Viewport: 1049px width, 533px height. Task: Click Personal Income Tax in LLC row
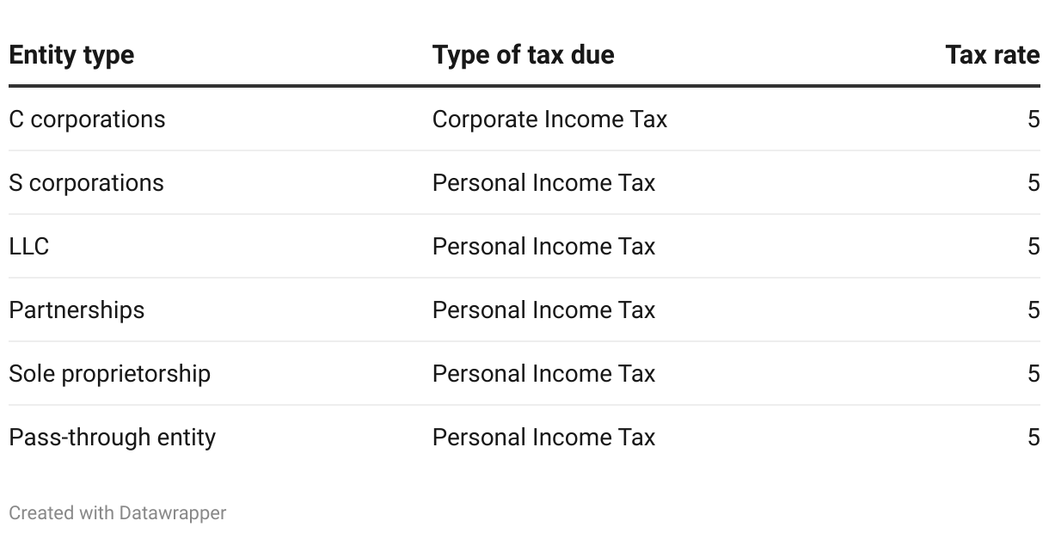[543, 246]
